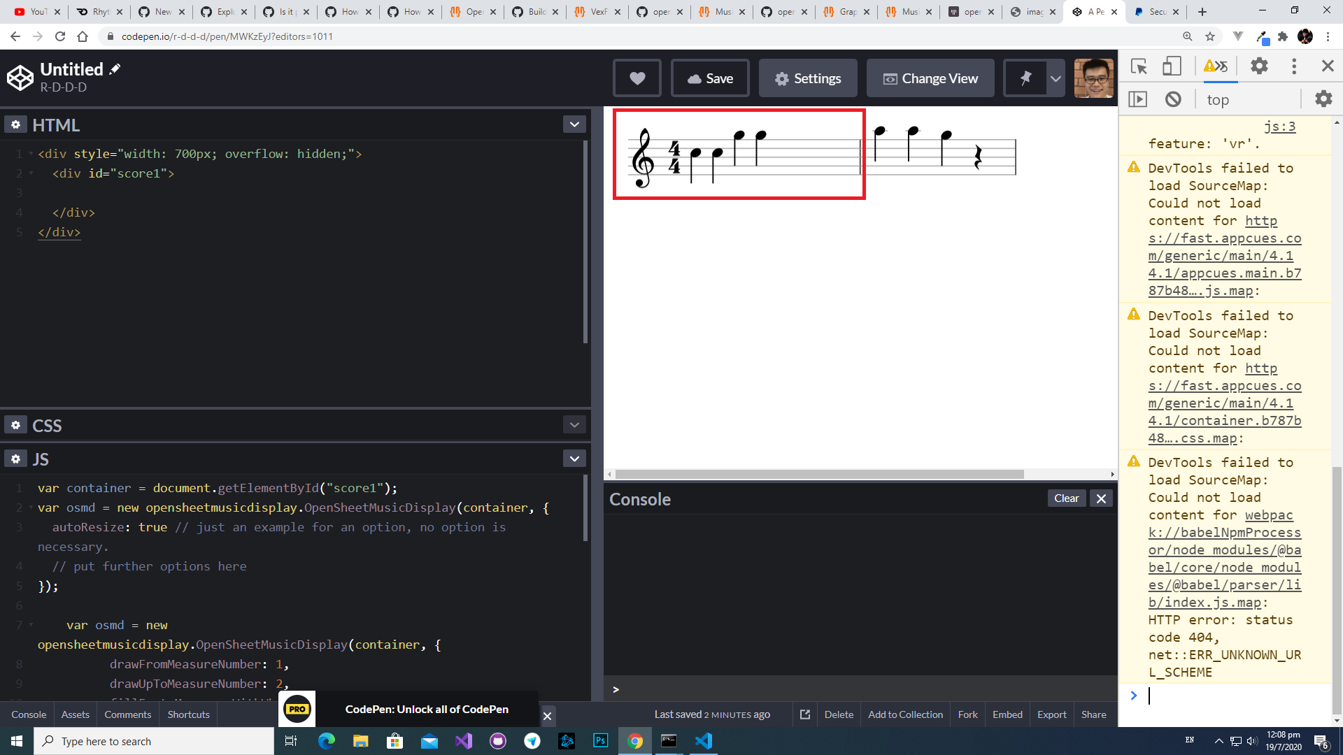Screen dimensions: 1343x755
Task: Reload the browser page
Action: click(x=60, y=36)
